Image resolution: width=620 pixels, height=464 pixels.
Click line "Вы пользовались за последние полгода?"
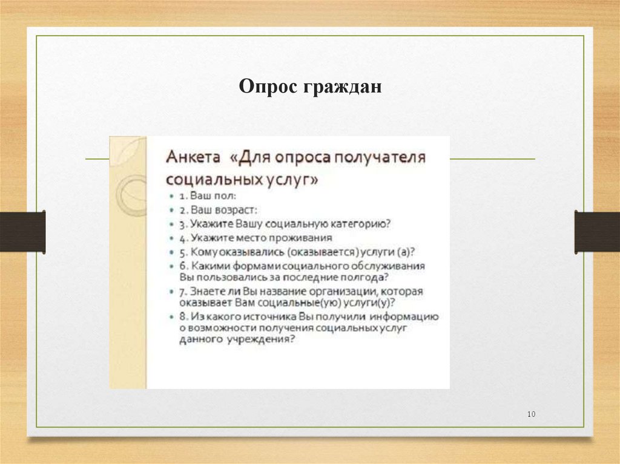point(284,278)
